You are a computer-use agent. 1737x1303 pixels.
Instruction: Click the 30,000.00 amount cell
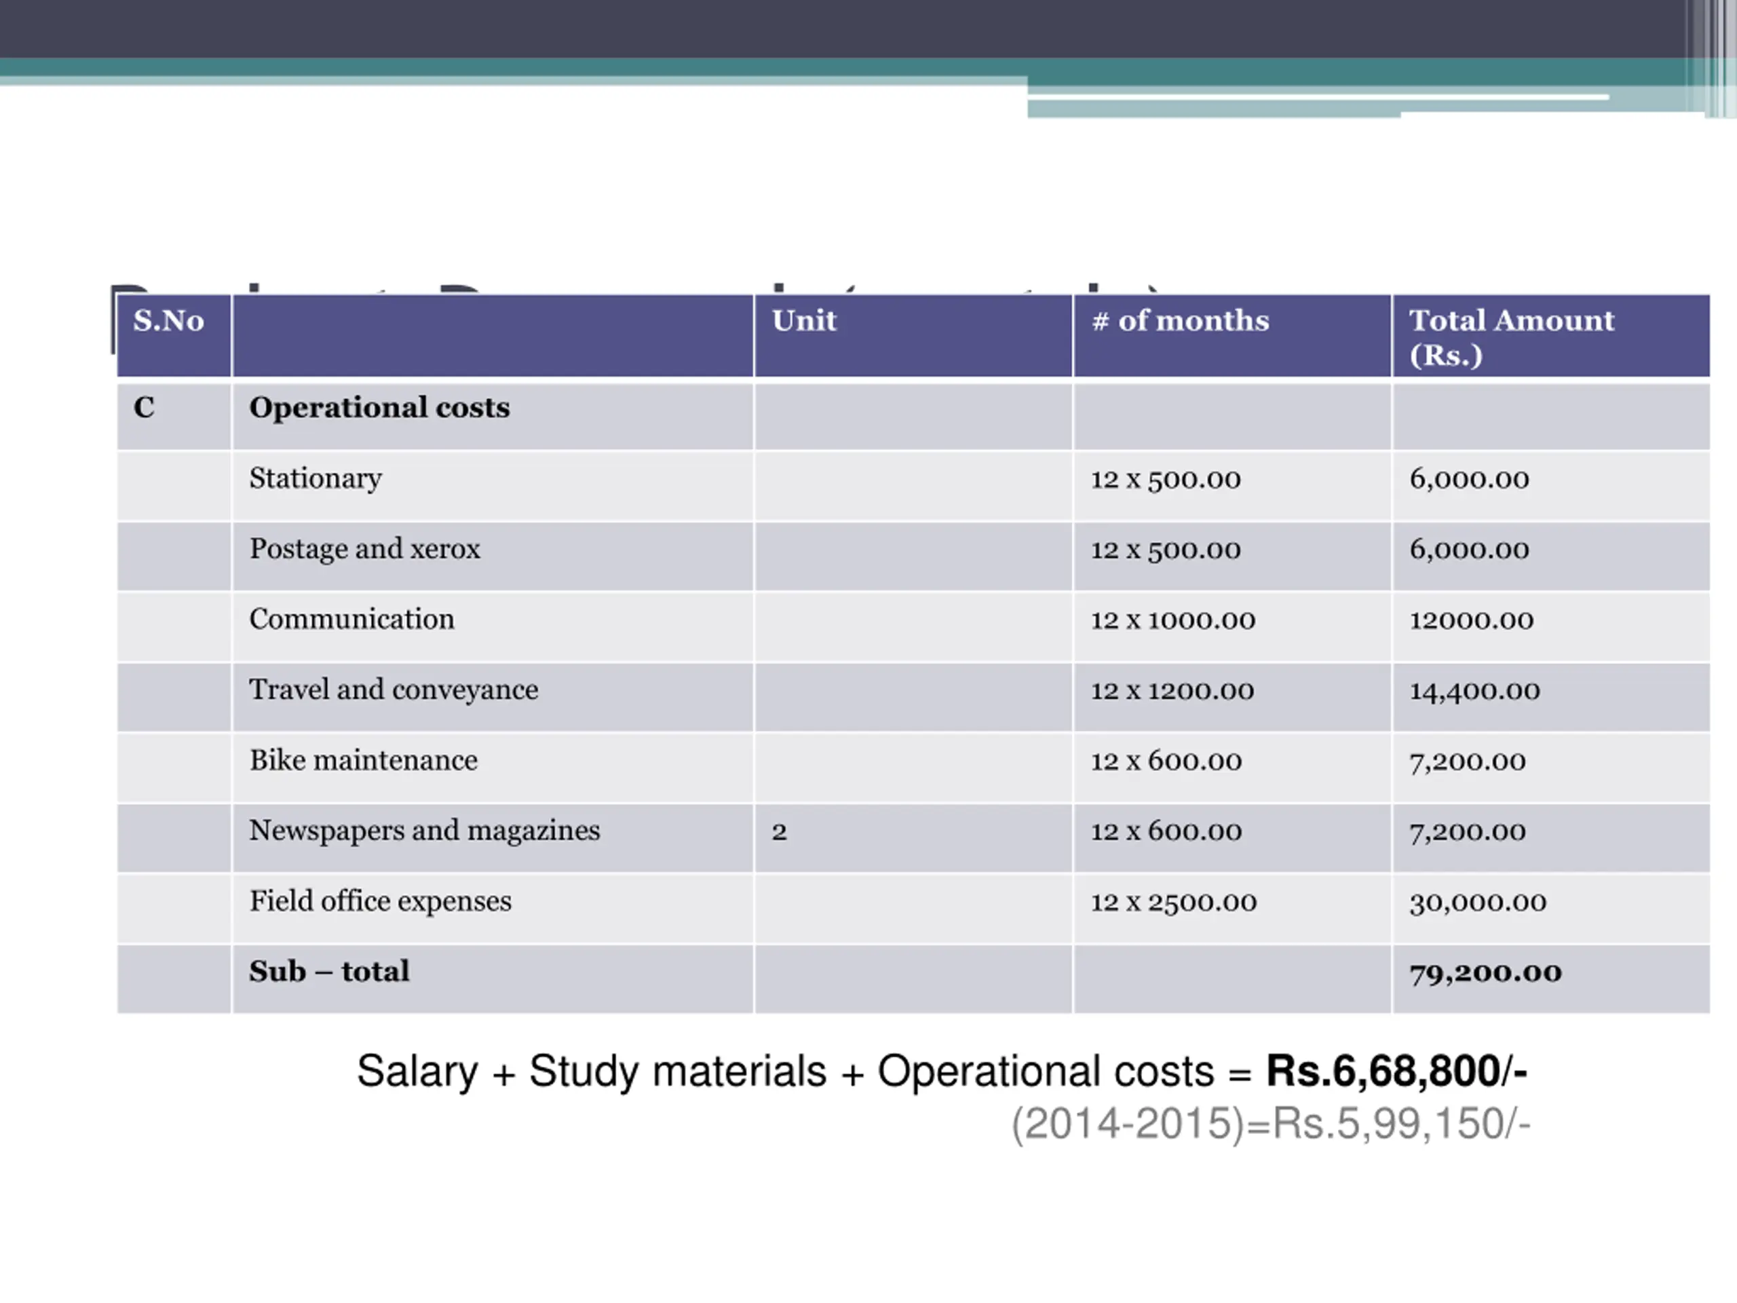pos(1477,902)
